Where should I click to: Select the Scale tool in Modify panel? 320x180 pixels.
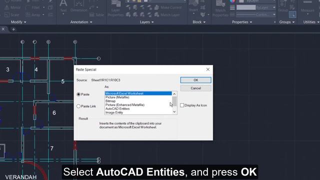click(12, 14)
